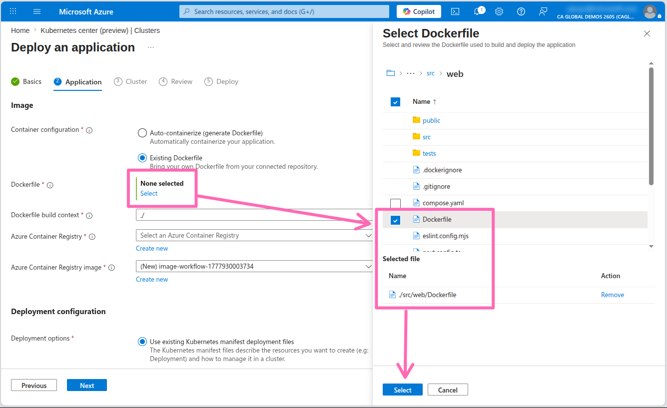The image size is (667, 408).
Task: Click the Select link under None selected
Action: pyautogui.click(x=149, y=193)
